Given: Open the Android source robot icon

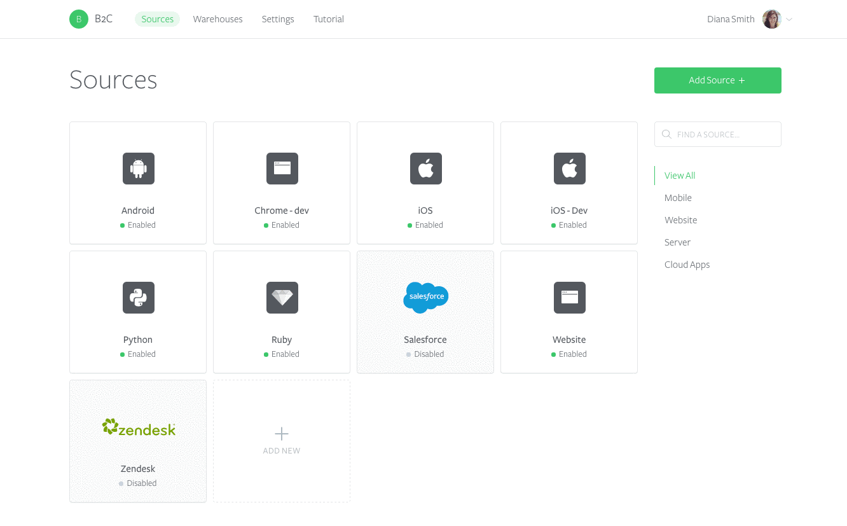Looking at the screenshot, I should point(139,169).
